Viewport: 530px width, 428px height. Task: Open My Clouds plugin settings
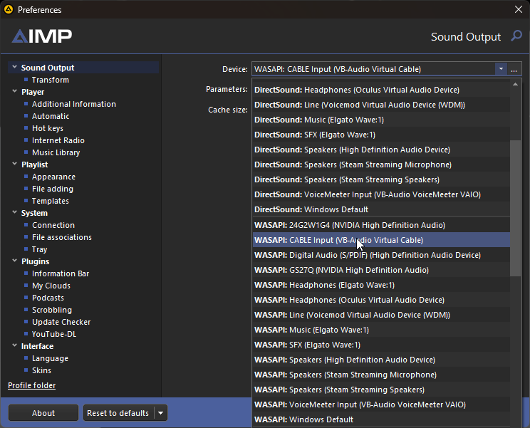(51, 286)
